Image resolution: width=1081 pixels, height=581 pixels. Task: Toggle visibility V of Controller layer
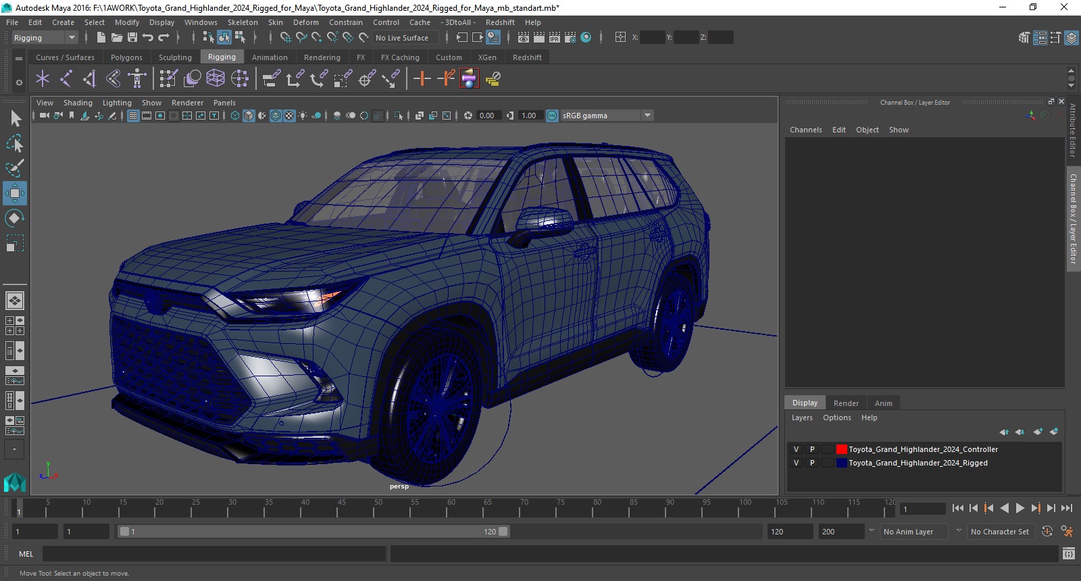[x=796, y=449]
